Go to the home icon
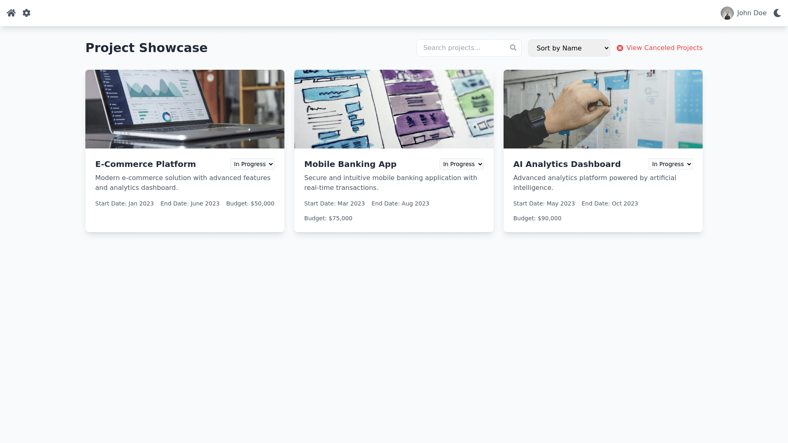 (11, 13)
